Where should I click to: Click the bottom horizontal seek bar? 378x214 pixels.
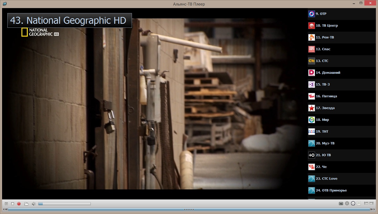pyautogui.click(x=189, y=209)
